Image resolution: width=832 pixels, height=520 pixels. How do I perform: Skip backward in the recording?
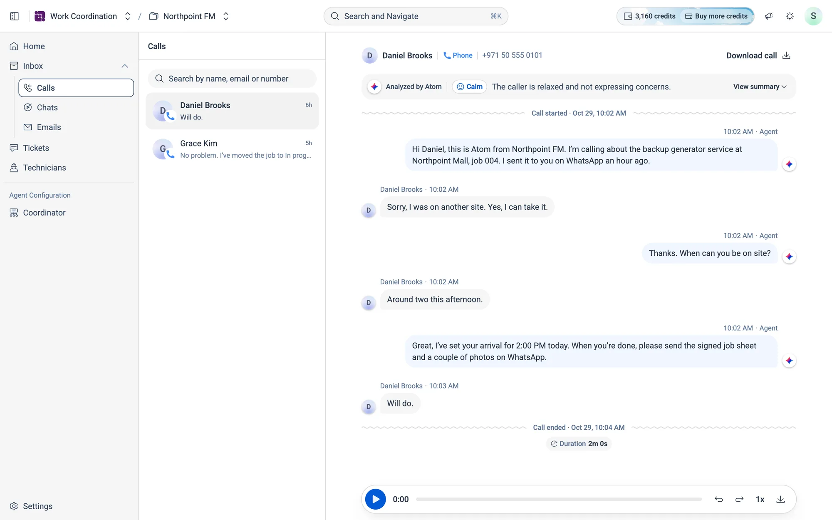point(718,499)
